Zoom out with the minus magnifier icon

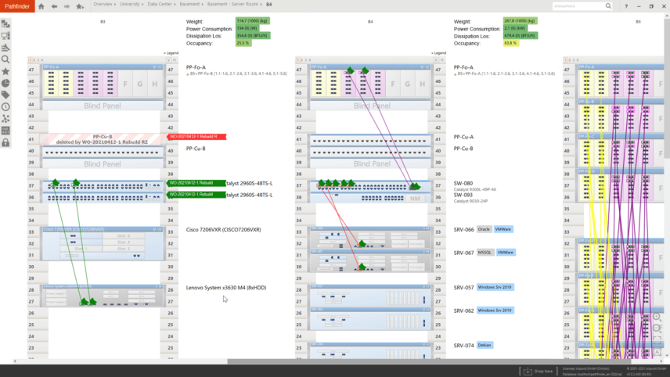(x=657, y=329)
